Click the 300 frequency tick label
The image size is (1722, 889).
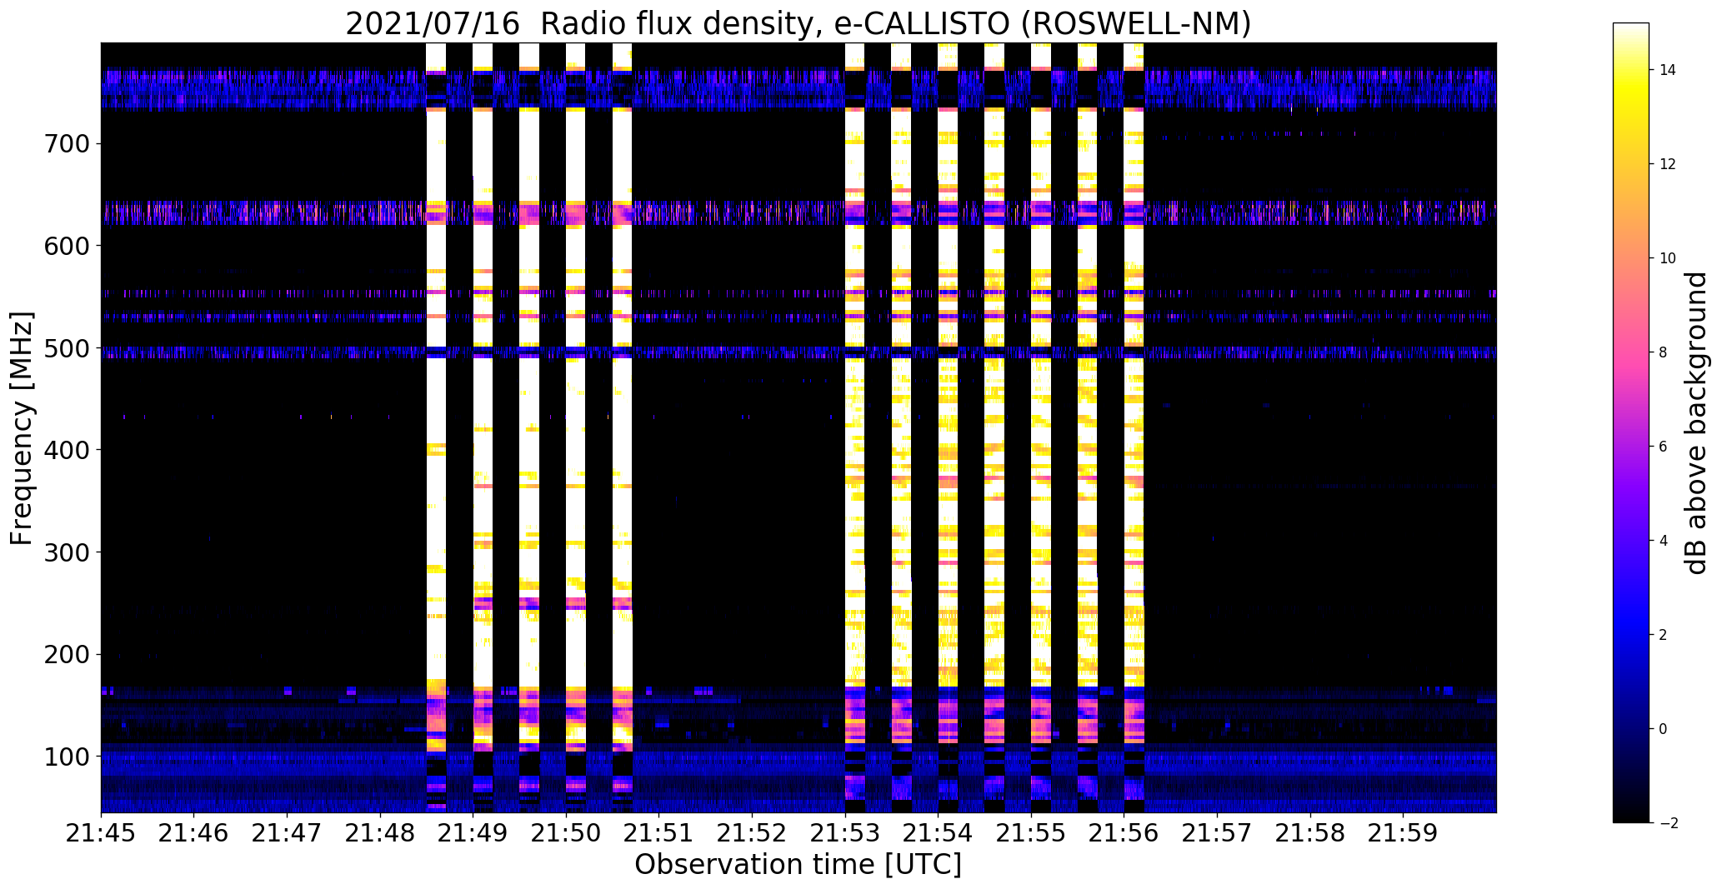(x=66, y=552)
